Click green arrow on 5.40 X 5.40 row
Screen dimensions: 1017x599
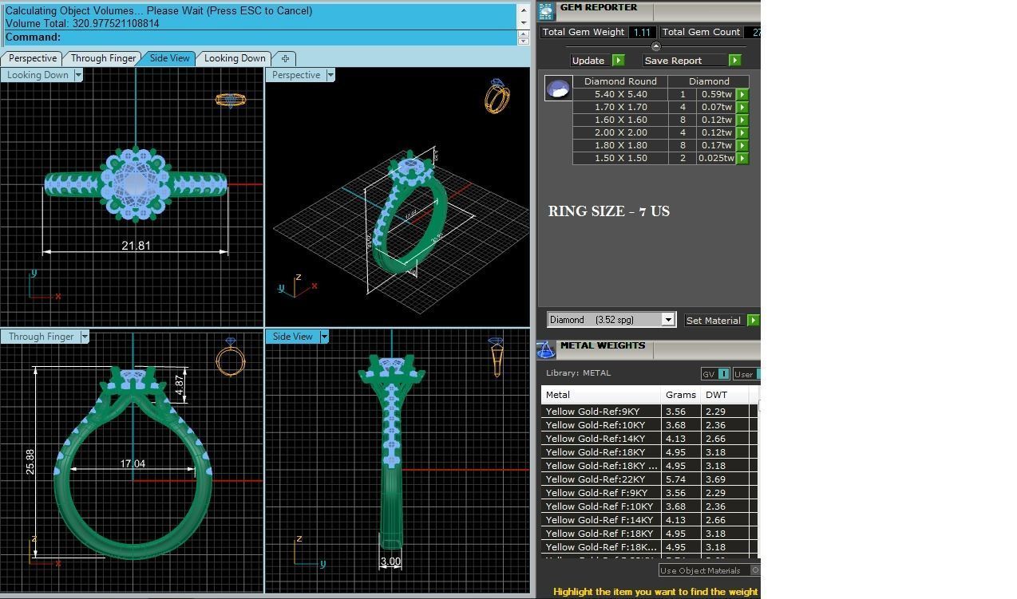click(x=742, y=94)
